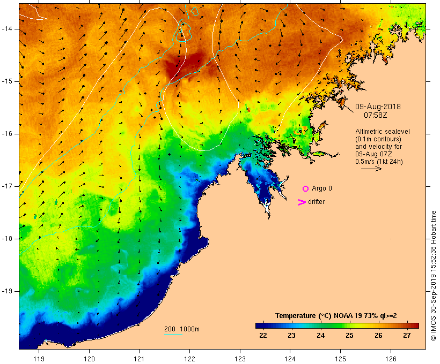This screenshot has height=364, width=440.
Task: Click the date text 09-Aug-2018
Action: point(378,107)
